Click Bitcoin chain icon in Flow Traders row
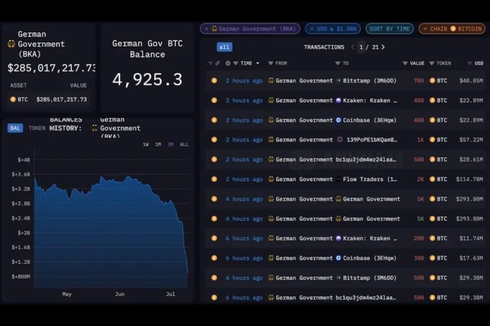This screenshot has height=326, width=490. [x=214, y=179]
